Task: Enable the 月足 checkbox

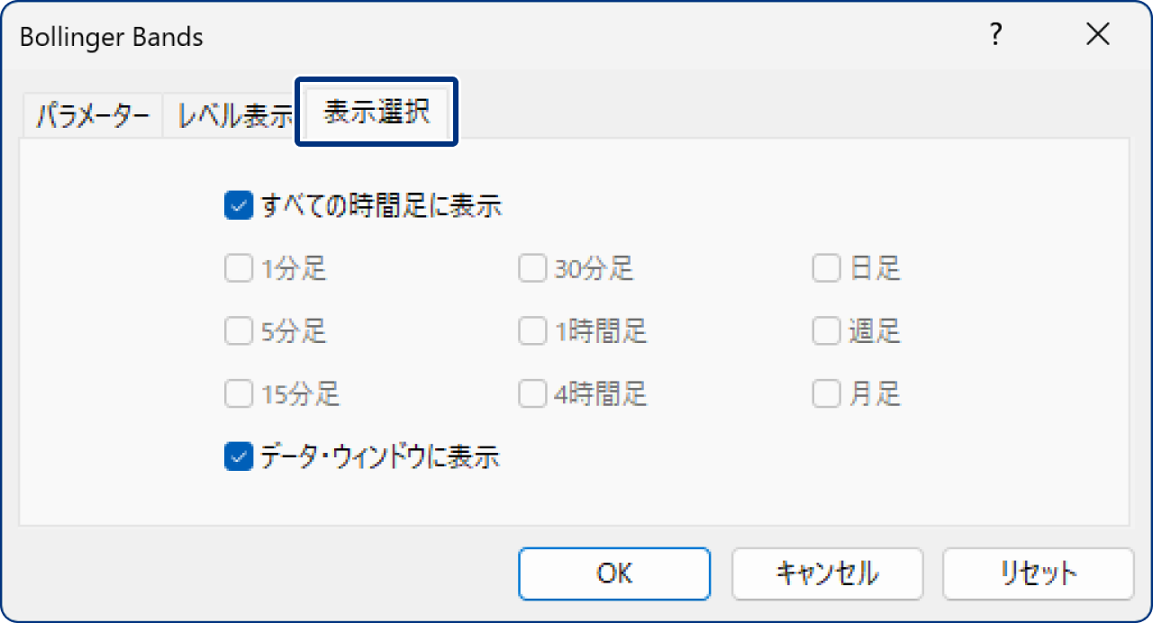Action: point(826,393)
